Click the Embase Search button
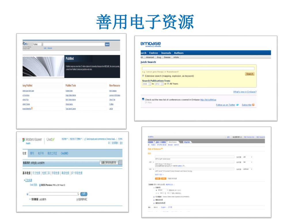Viewport: 295px width, 221px height. click(250, 74)
